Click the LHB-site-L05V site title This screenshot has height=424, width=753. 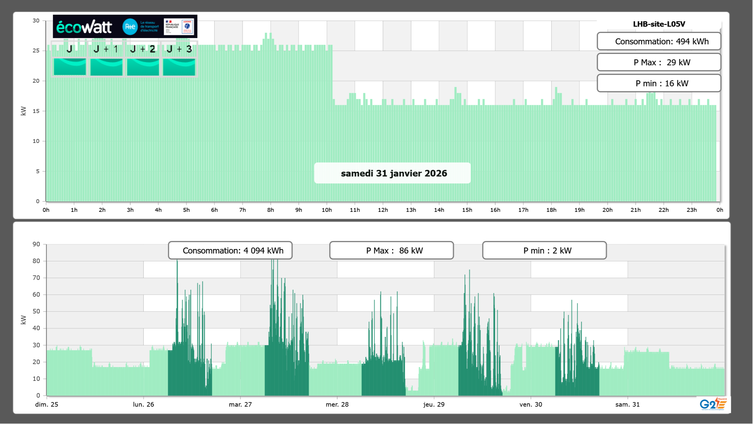pyautogui.click(x=659, y=24)
